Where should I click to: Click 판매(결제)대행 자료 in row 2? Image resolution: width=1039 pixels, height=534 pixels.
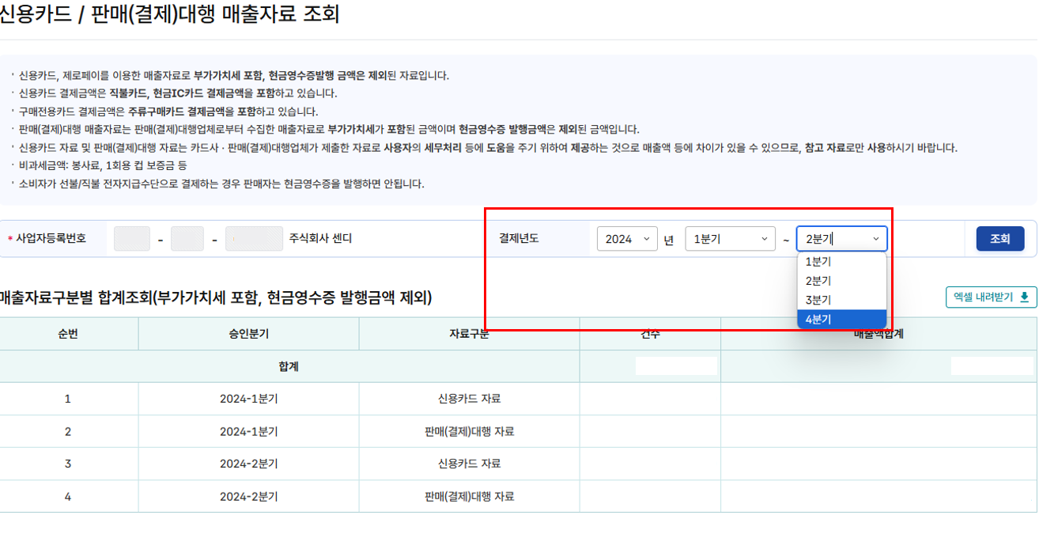[x=469, y=431]
